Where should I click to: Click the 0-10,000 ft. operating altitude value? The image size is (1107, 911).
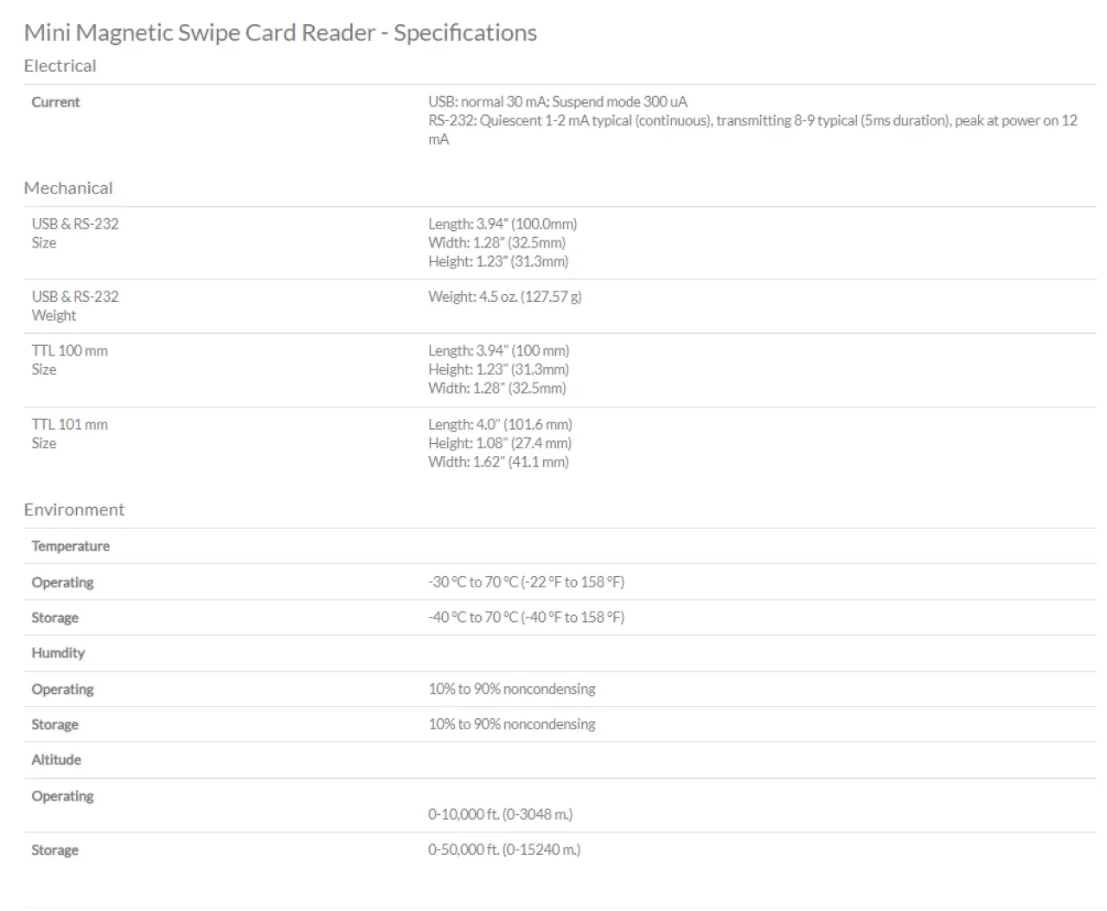click(x=500, y=814)
